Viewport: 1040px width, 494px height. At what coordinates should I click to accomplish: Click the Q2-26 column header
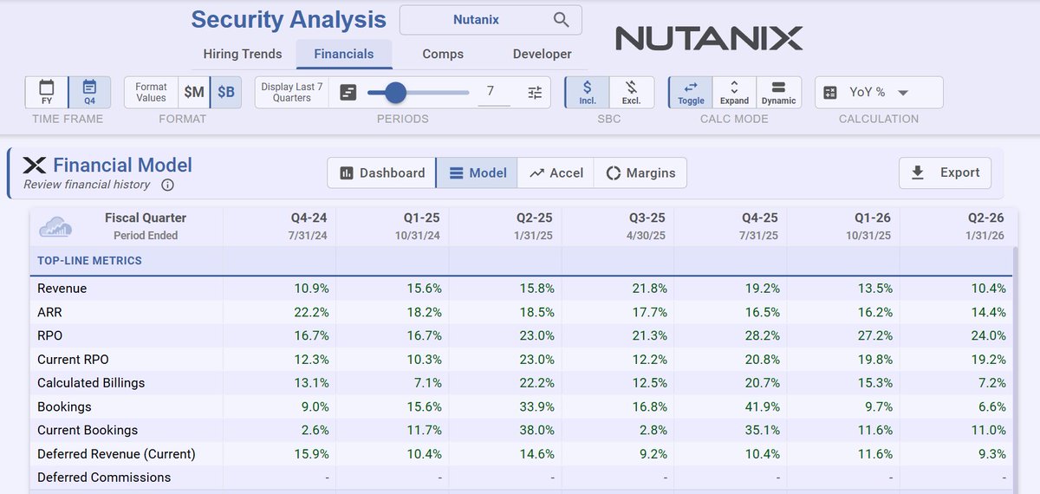tap(956, 225)
